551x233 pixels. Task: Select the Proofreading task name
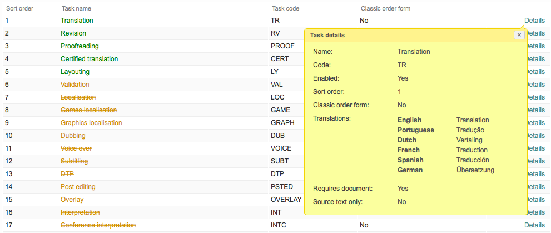point(80,46)
